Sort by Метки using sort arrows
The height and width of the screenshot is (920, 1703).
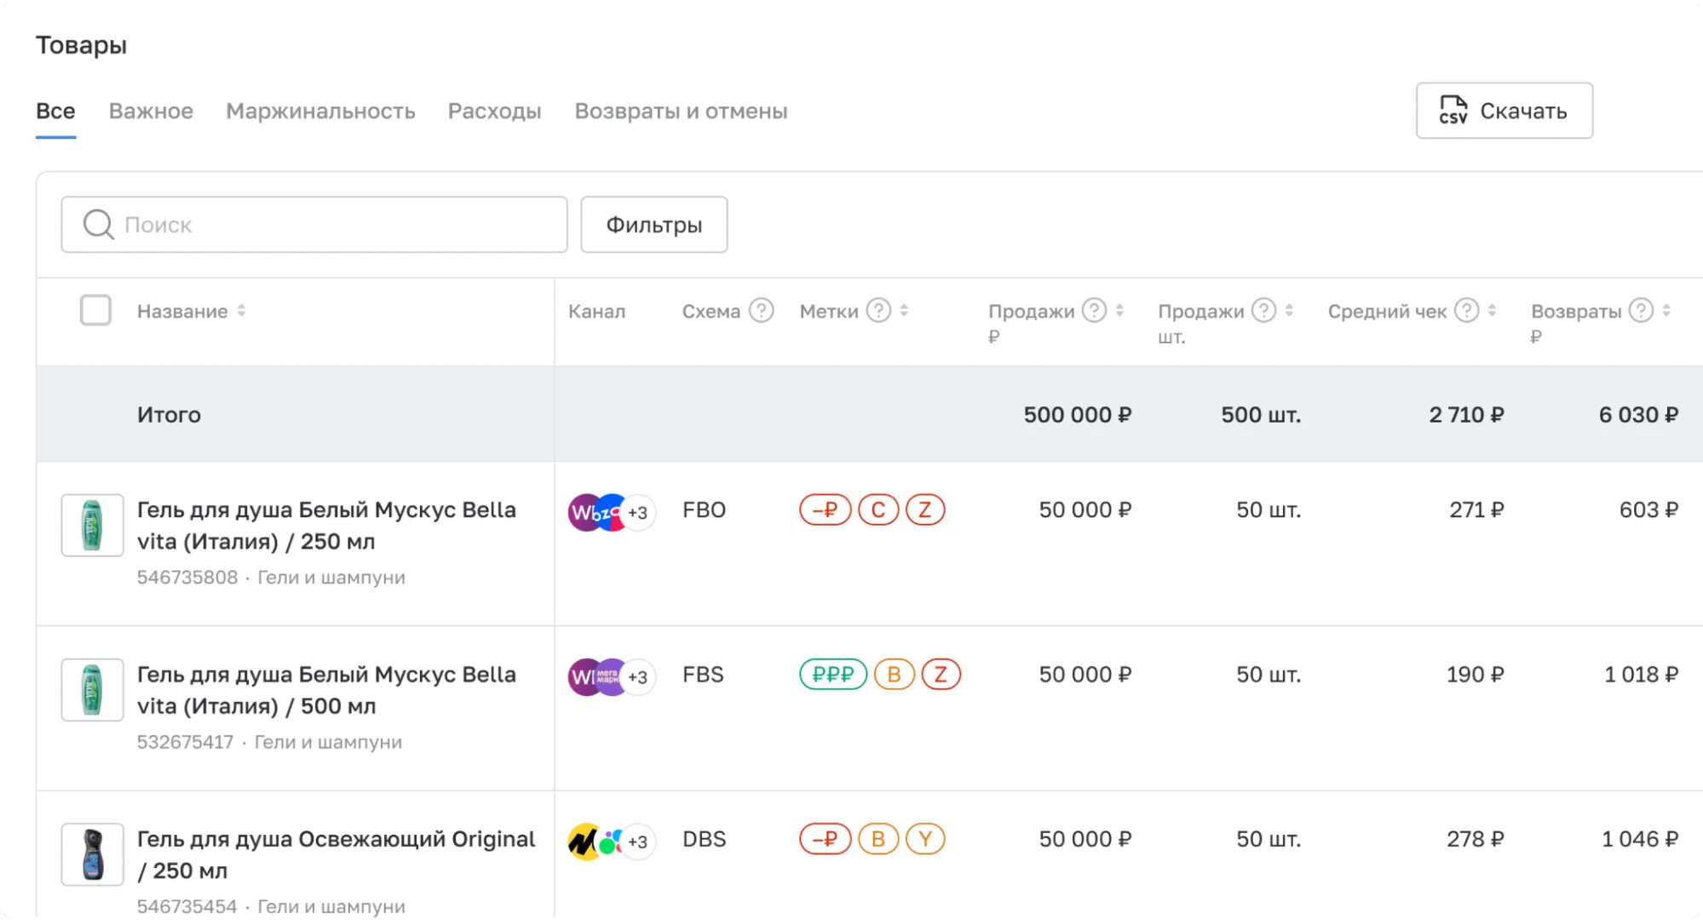tap(904, 311)
